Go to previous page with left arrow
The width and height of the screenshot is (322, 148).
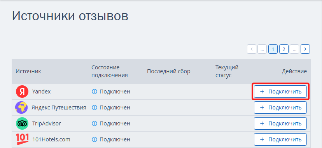click(252, 49)
